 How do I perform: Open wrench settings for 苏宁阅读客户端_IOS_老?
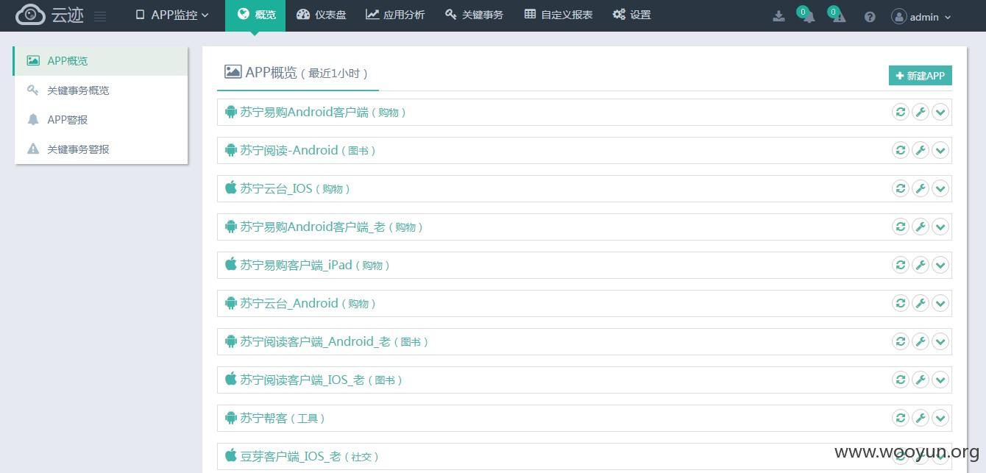point(920,380)
